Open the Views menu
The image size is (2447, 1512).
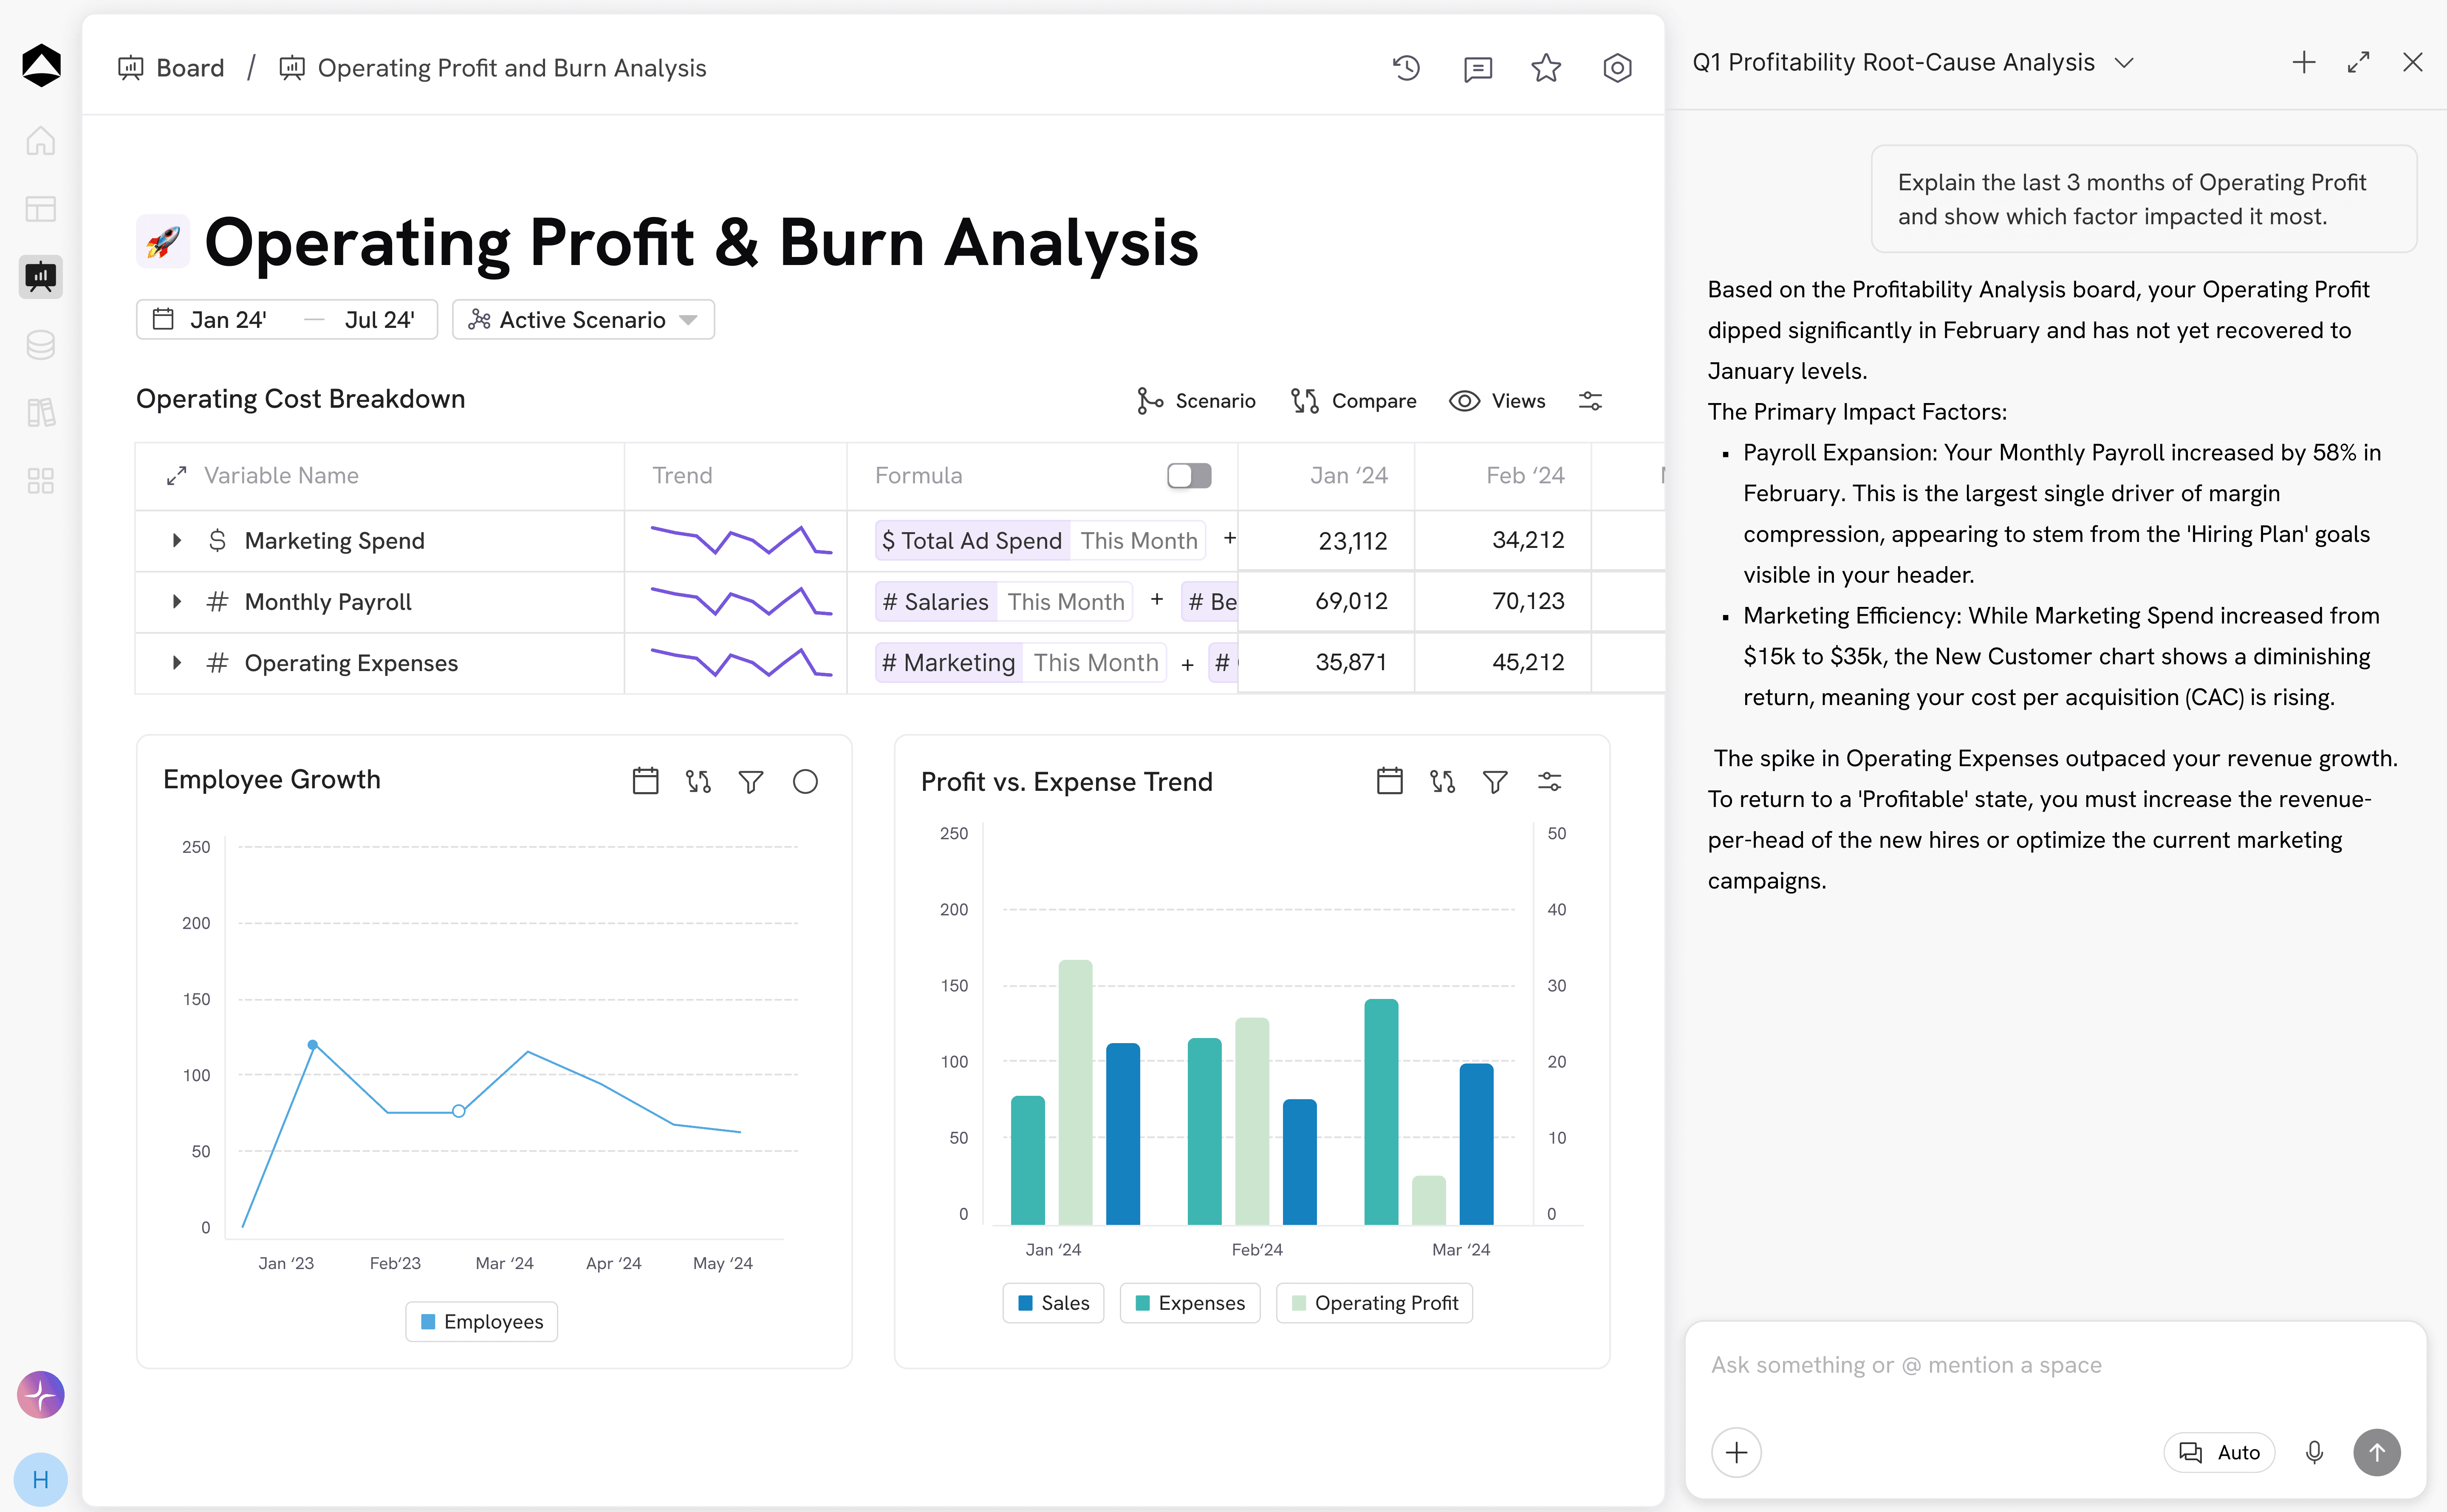tap(1497, 401)
